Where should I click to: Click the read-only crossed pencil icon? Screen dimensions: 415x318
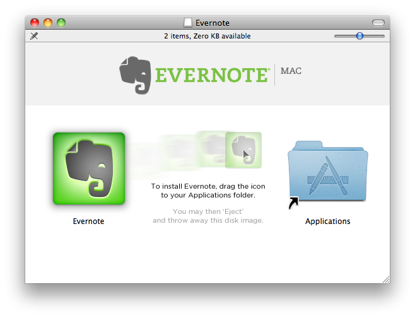pyautogui.click(x=34, y=36)
